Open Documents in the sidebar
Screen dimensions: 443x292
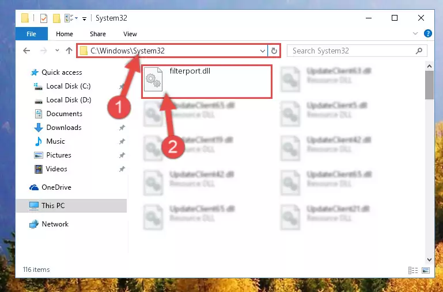click(64, 114)
